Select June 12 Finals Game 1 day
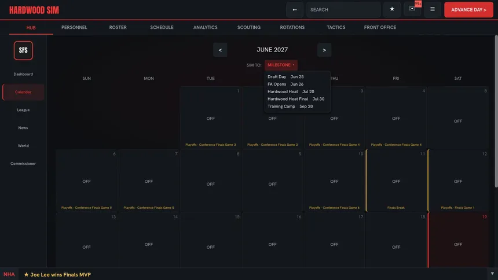Screen dimensions: 498x280 [458, 180]
